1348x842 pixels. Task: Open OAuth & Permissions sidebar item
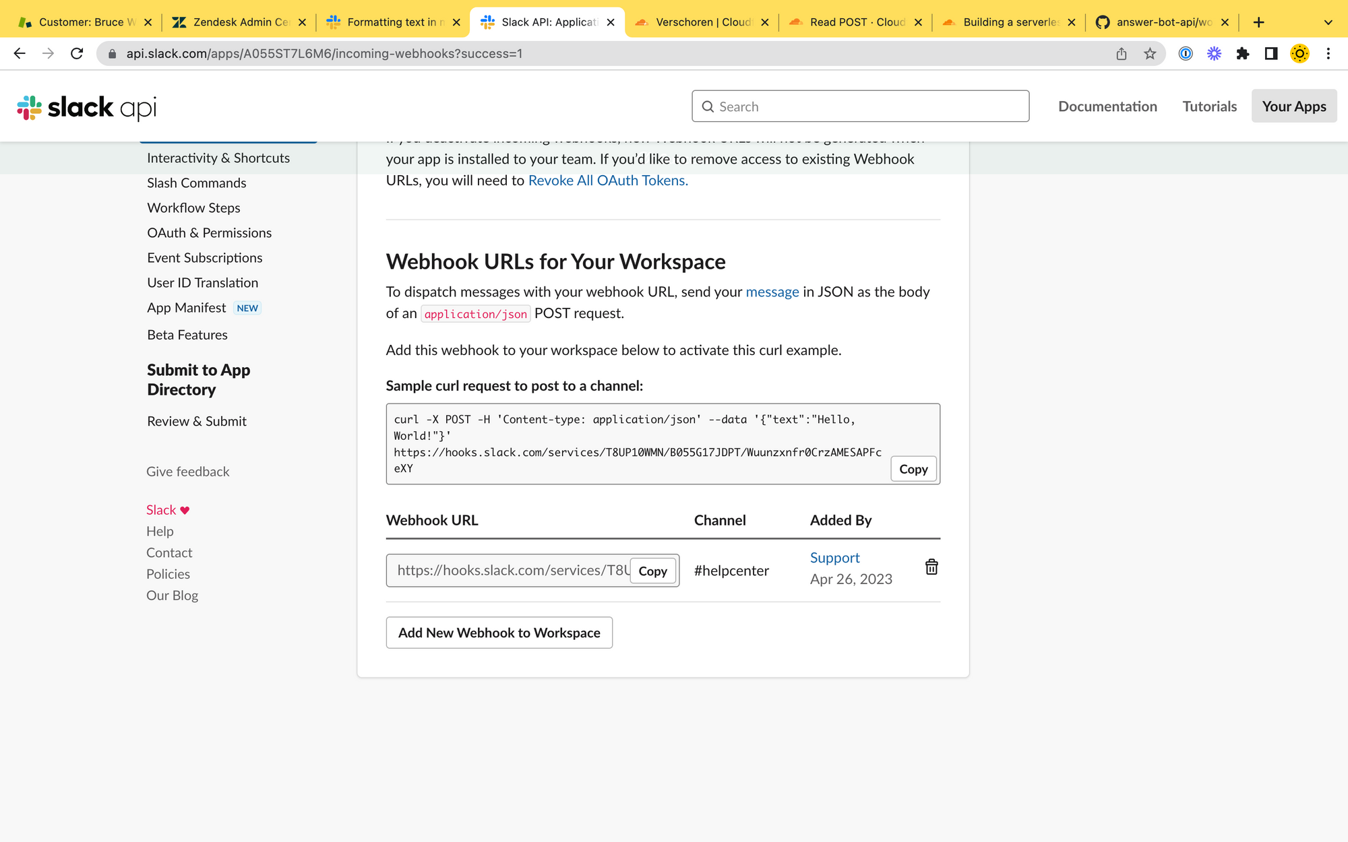209,233
